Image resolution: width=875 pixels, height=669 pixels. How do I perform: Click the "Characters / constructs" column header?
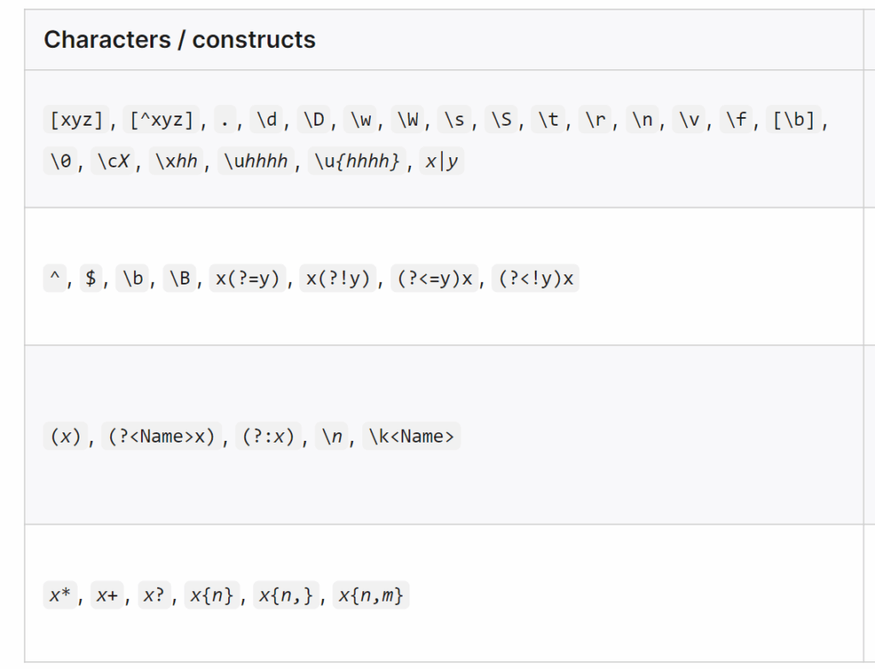179,39
